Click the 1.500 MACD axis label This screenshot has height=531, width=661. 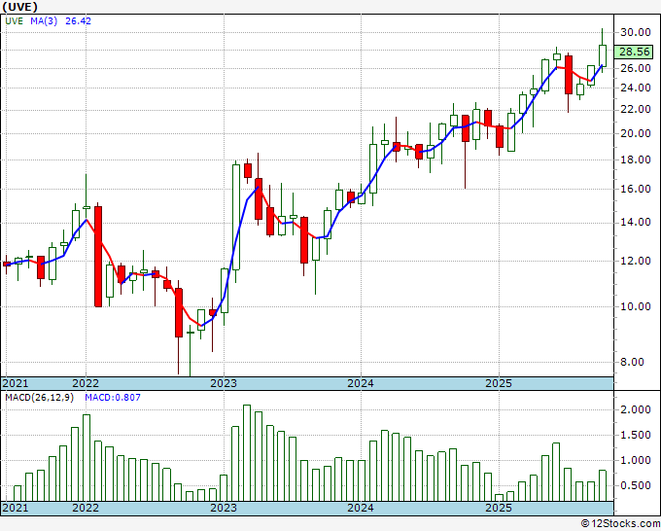(x=636, y=435)
